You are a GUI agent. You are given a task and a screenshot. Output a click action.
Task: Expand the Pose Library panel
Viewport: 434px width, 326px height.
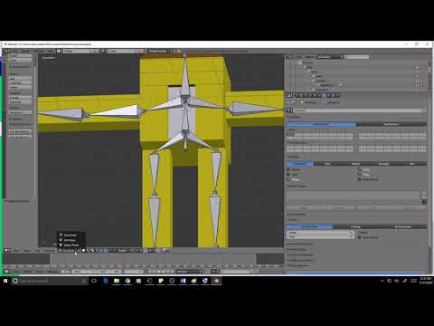[x=297, y=215]
